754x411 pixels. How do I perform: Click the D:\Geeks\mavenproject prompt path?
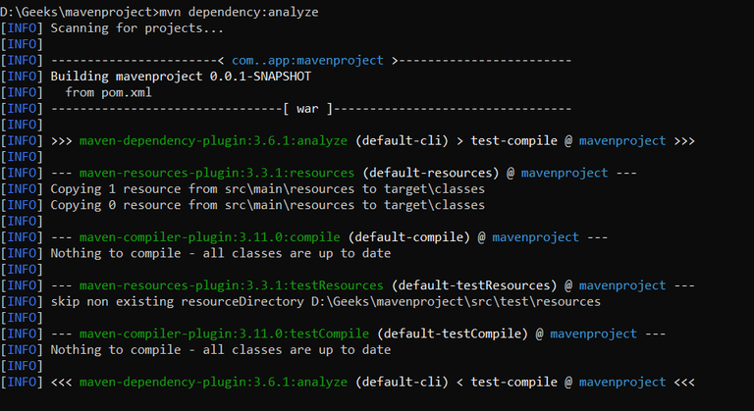[78, 12]
